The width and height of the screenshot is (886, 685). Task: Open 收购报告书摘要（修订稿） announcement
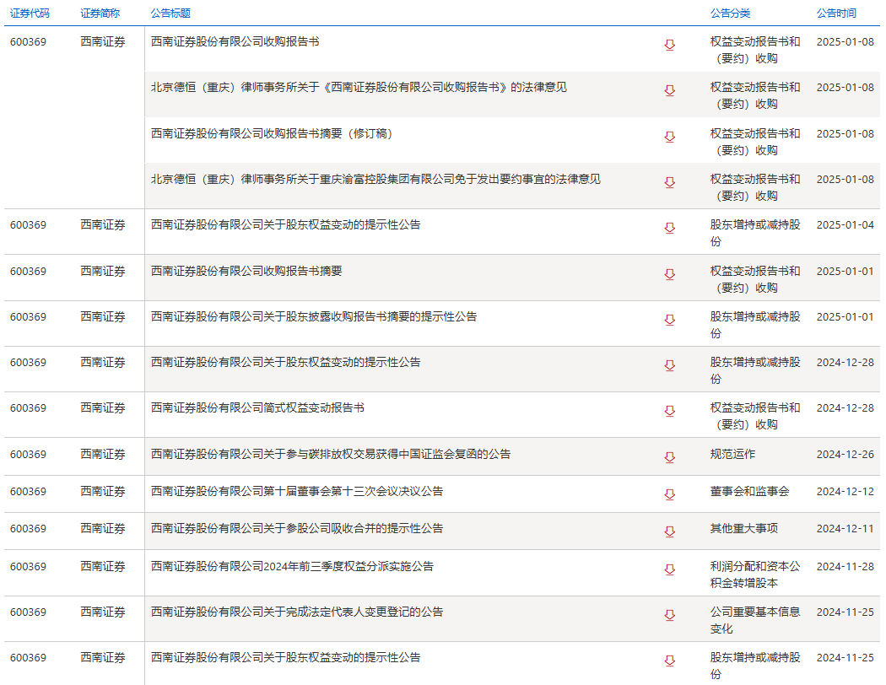[x=272, y=134]
